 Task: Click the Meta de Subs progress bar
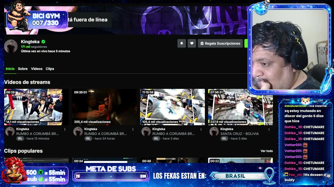point(111,176)
